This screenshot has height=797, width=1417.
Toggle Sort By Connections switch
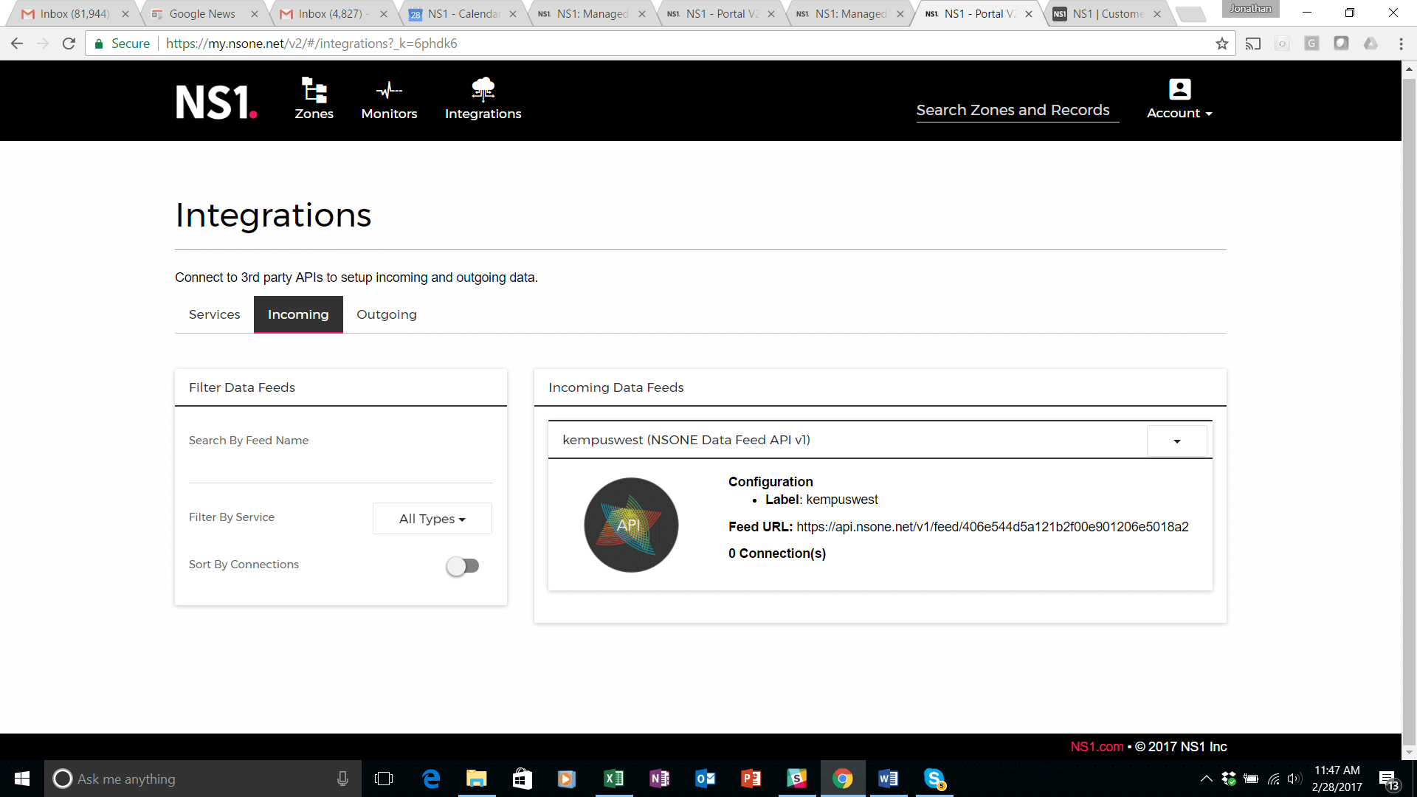coord(463,566)
